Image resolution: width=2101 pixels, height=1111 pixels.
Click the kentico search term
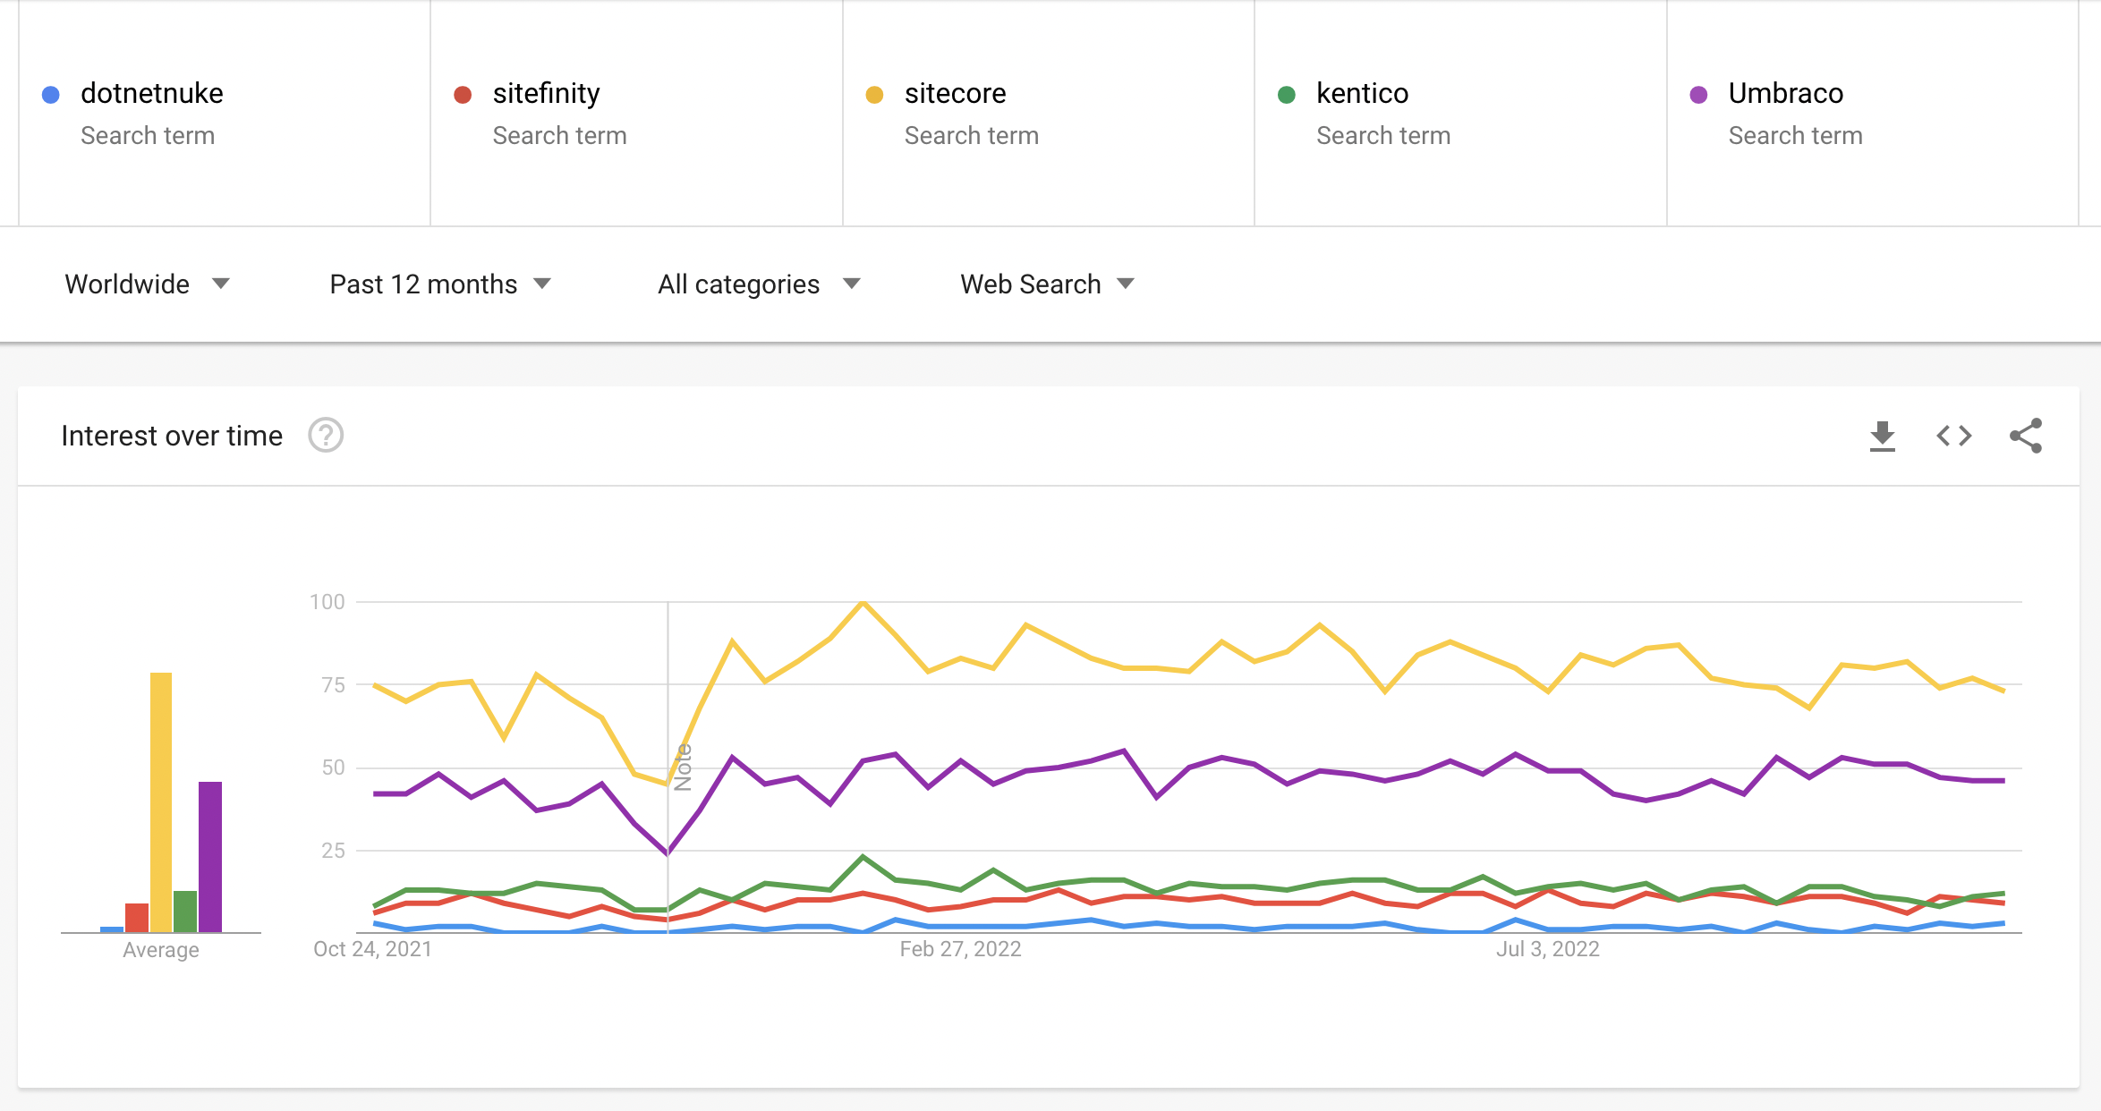pos(1362,94)
